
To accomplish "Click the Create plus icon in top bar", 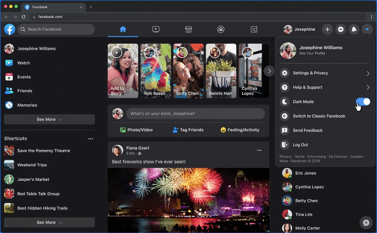I will coord(327,29).
